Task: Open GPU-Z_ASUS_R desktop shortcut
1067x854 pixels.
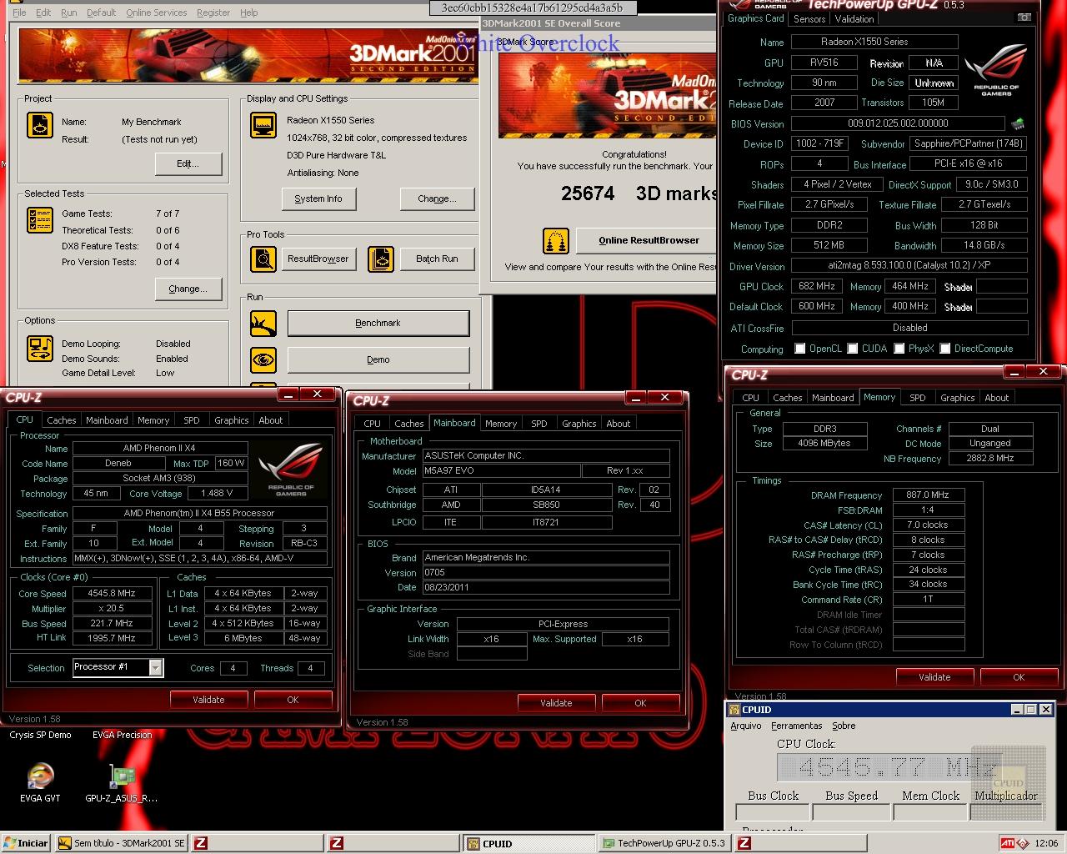Action: tap(122, 782)
